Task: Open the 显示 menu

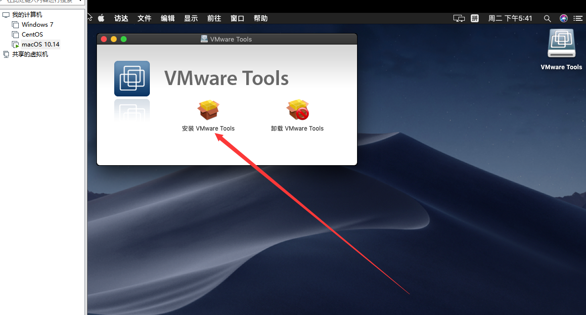Action: [190, 18]
